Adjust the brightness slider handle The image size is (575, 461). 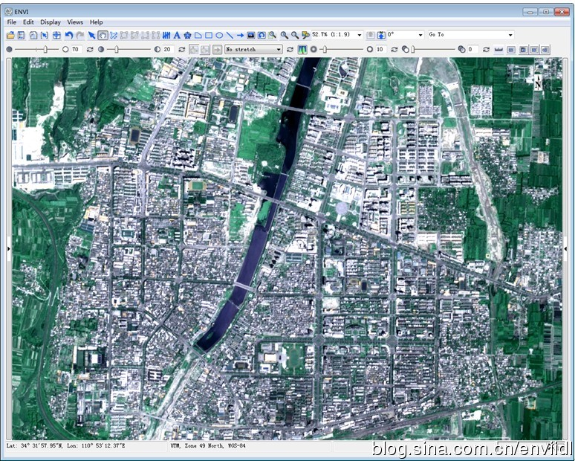(x=45, y=49)
